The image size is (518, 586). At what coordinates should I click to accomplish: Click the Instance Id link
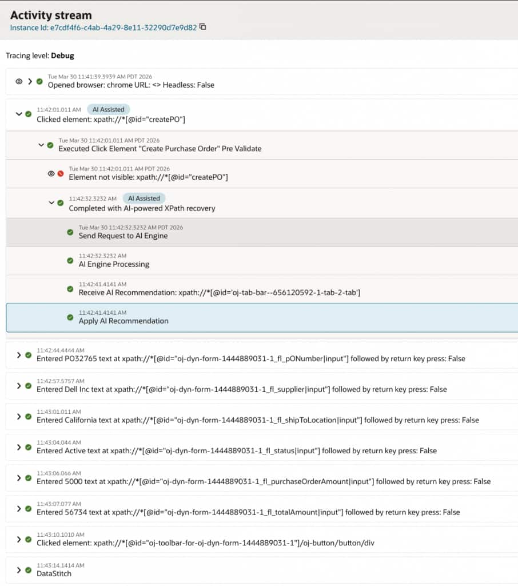point(103,27)
